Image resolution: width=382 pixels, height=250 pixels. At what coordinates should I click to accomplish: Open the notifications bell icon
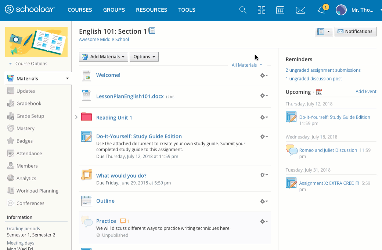coord(321,10)
